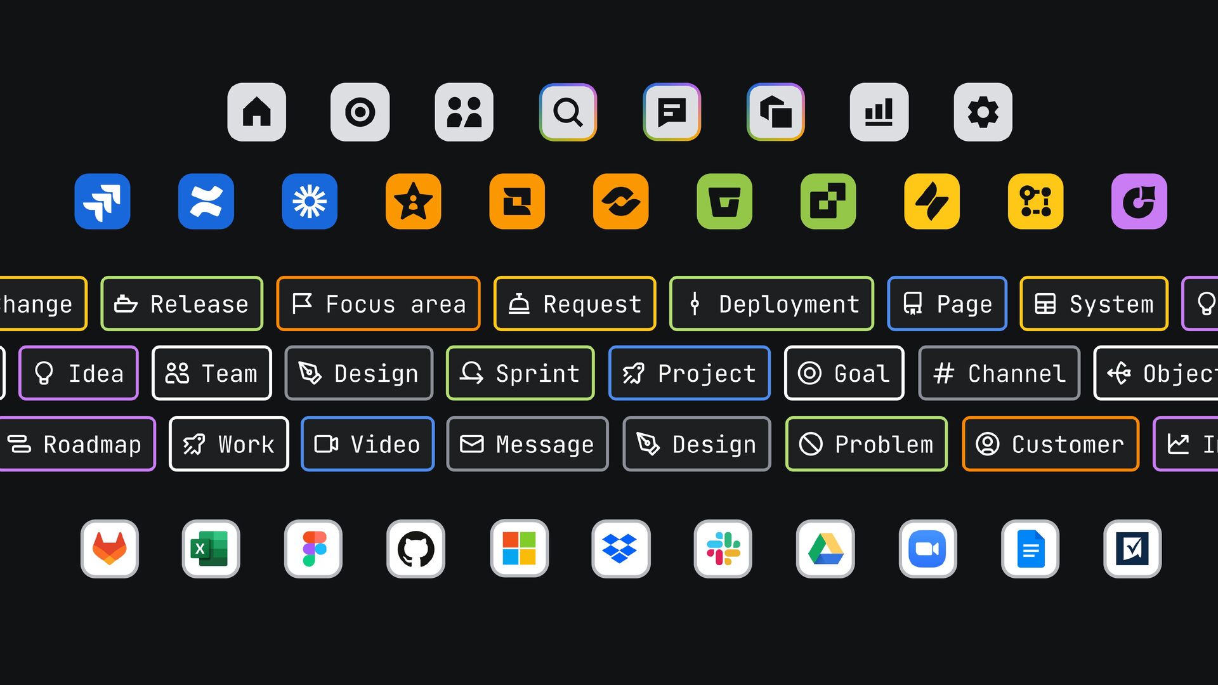Open the Figma integration icon
This screenshot has height=685, width=1218.
(x=313, y=549)
